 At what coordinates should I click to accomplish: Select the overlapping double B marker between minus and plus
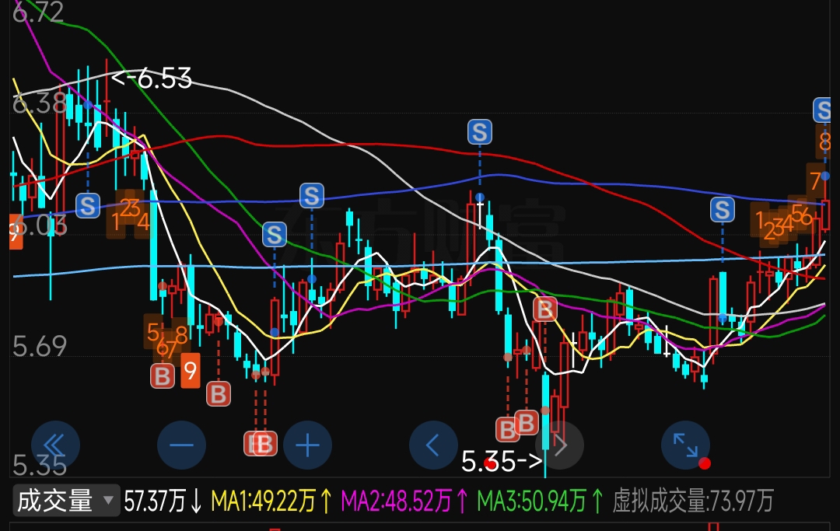[x=261, y=443]
